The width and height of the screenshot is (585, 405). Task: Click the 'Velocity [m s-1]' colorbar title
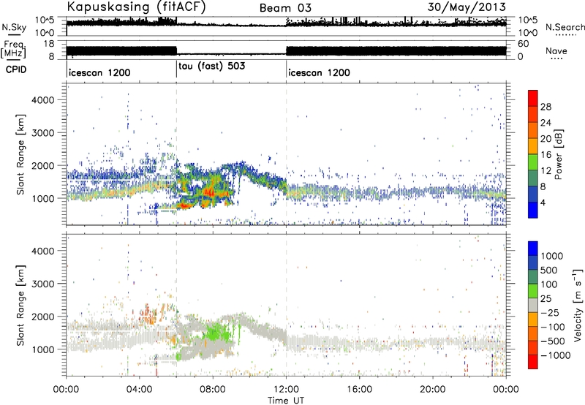[x=578, y=305]
